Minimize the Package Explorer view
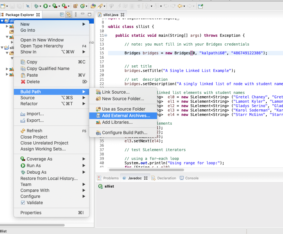The image size is (283, 234). click(83, 14)
